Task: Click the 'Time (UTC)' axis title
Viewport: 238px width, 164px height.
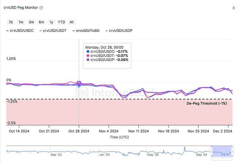Action: coord(119,137)
